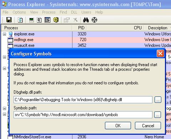Click the Kill Process toolbar icon
The width and height of the screenshot is (171, 139).
coord(76,20)
